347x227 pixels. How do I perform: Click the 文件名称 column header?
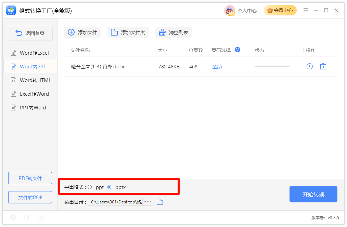[x=80, y=50]
